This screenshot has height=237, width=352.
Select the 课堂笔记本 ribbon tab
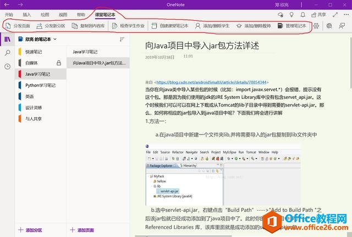click(105, 15)
